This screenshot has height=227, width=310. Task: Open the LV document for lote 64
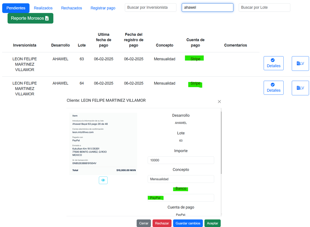[300, 88]
